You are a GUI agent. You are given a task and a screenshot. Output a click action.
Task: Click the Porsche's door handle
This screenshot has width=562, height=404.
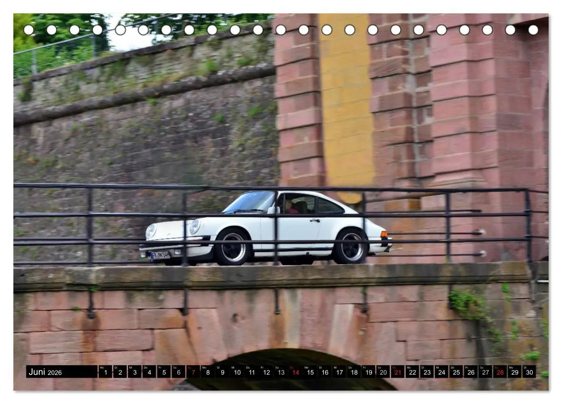[x=315, y=220]
